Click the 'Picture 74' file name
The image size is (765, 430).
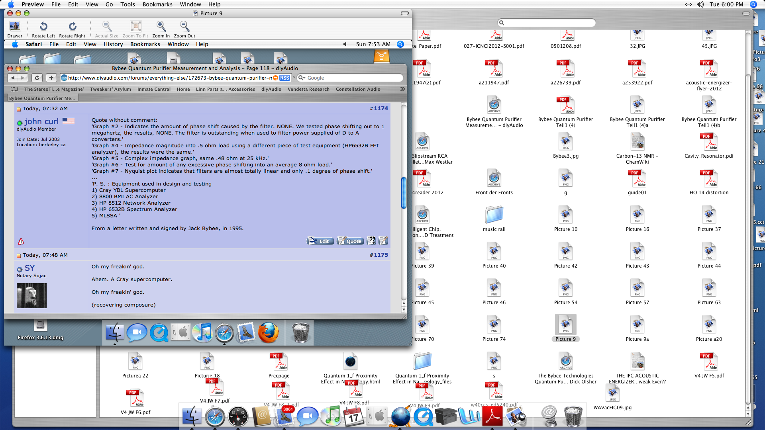coord(494,339)
